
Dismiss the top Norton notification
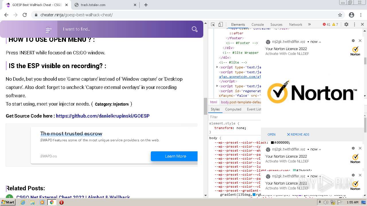360,41
